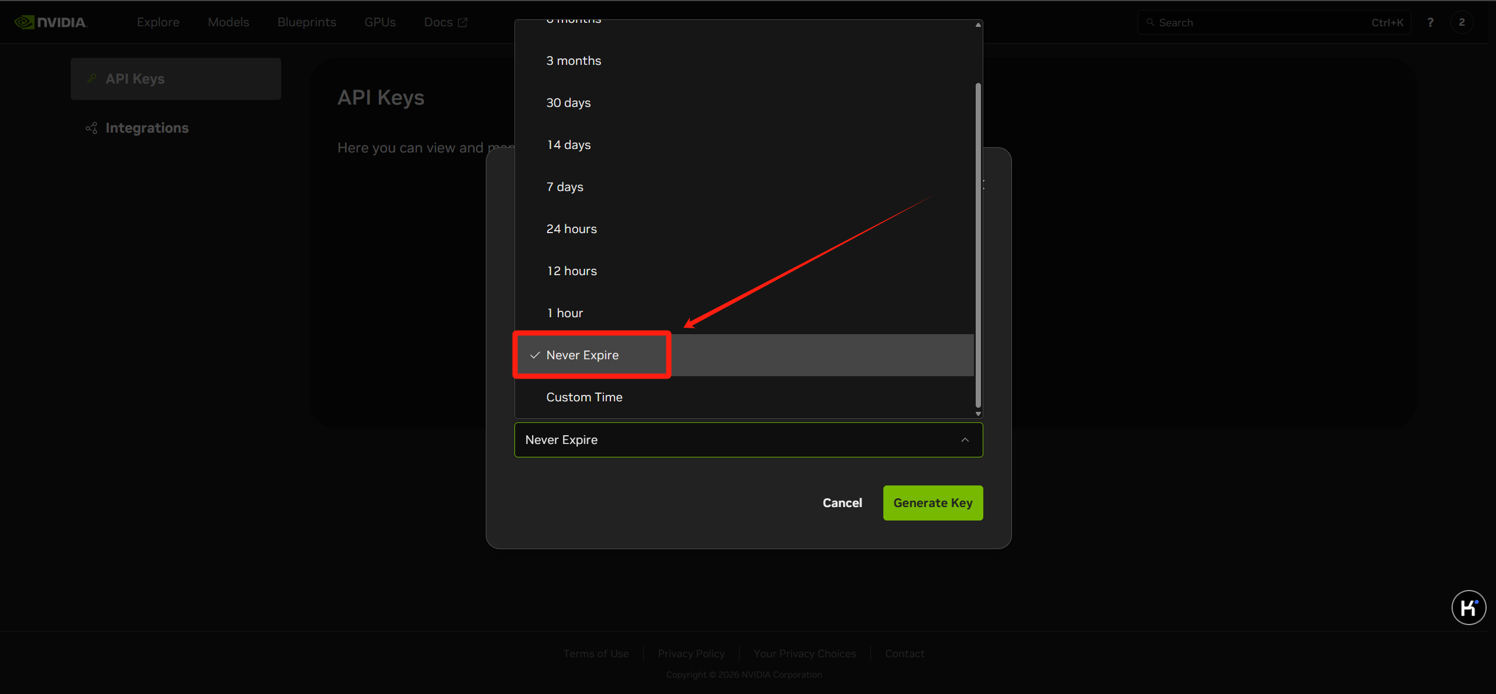Open the Blueprints menu item
1496x694 pixels.
point(306,22)
